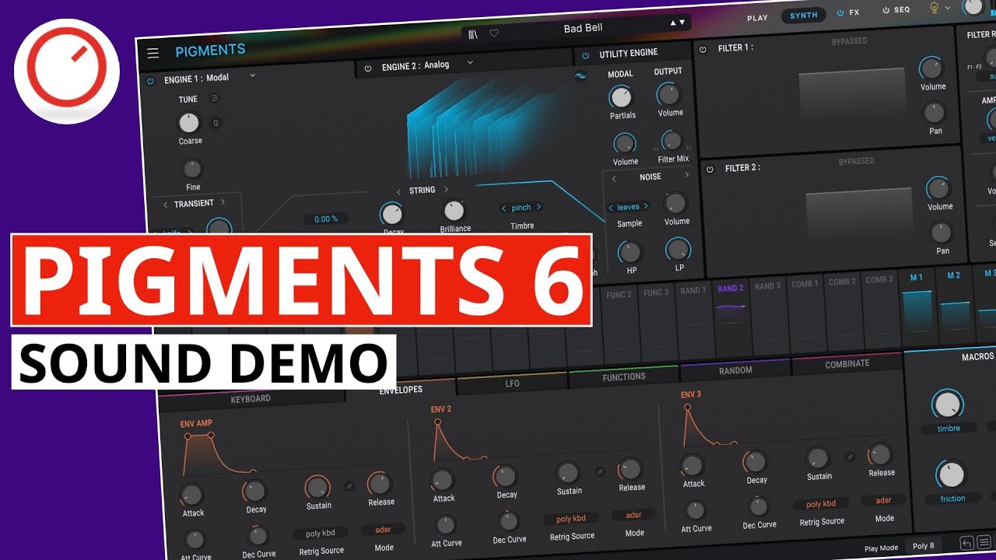Screen dimensions: 996x560
Task: Toggle Engine 1 power button
Action: [x=150, y=80]
